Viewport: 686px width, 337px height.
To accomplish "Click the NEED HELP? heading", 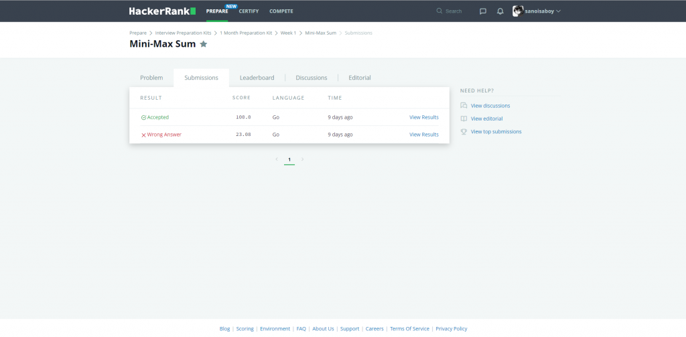I will tap(477, 90).
